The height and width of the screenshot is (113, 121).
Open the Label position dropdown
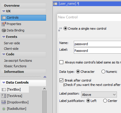coord(99,95)
